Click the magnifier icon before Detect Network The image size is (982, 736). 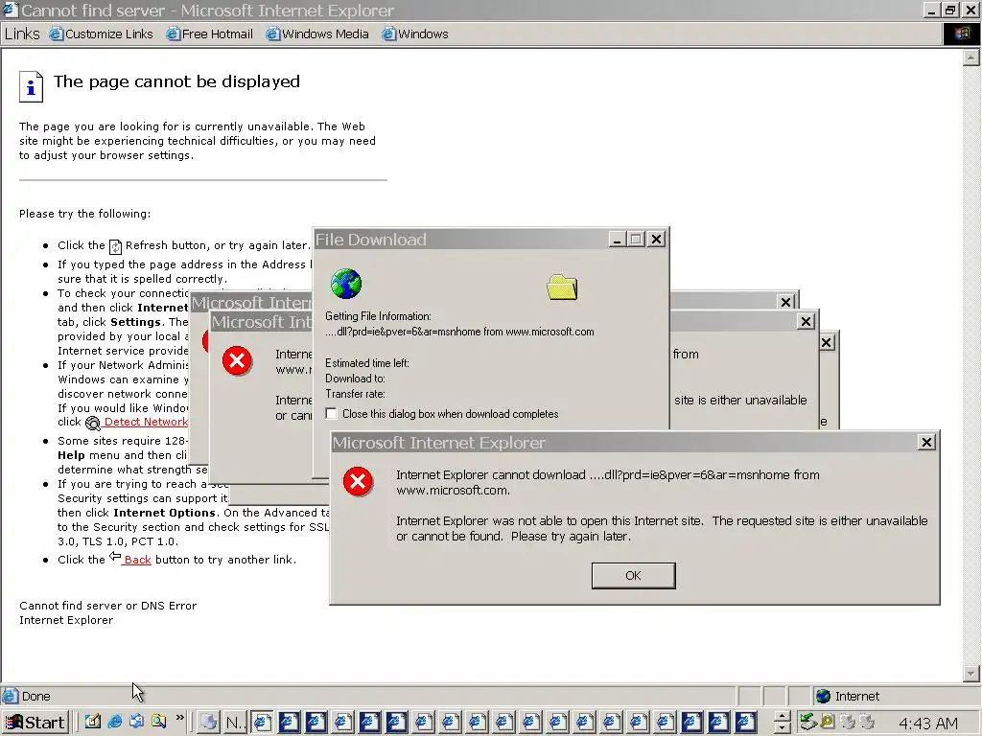tap(93, 424)
